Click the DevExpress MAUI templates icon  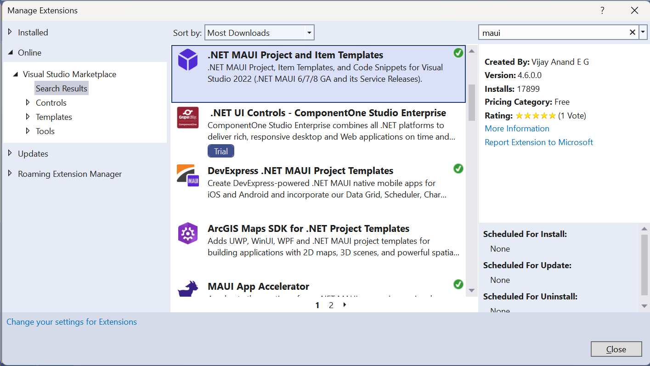187,175
